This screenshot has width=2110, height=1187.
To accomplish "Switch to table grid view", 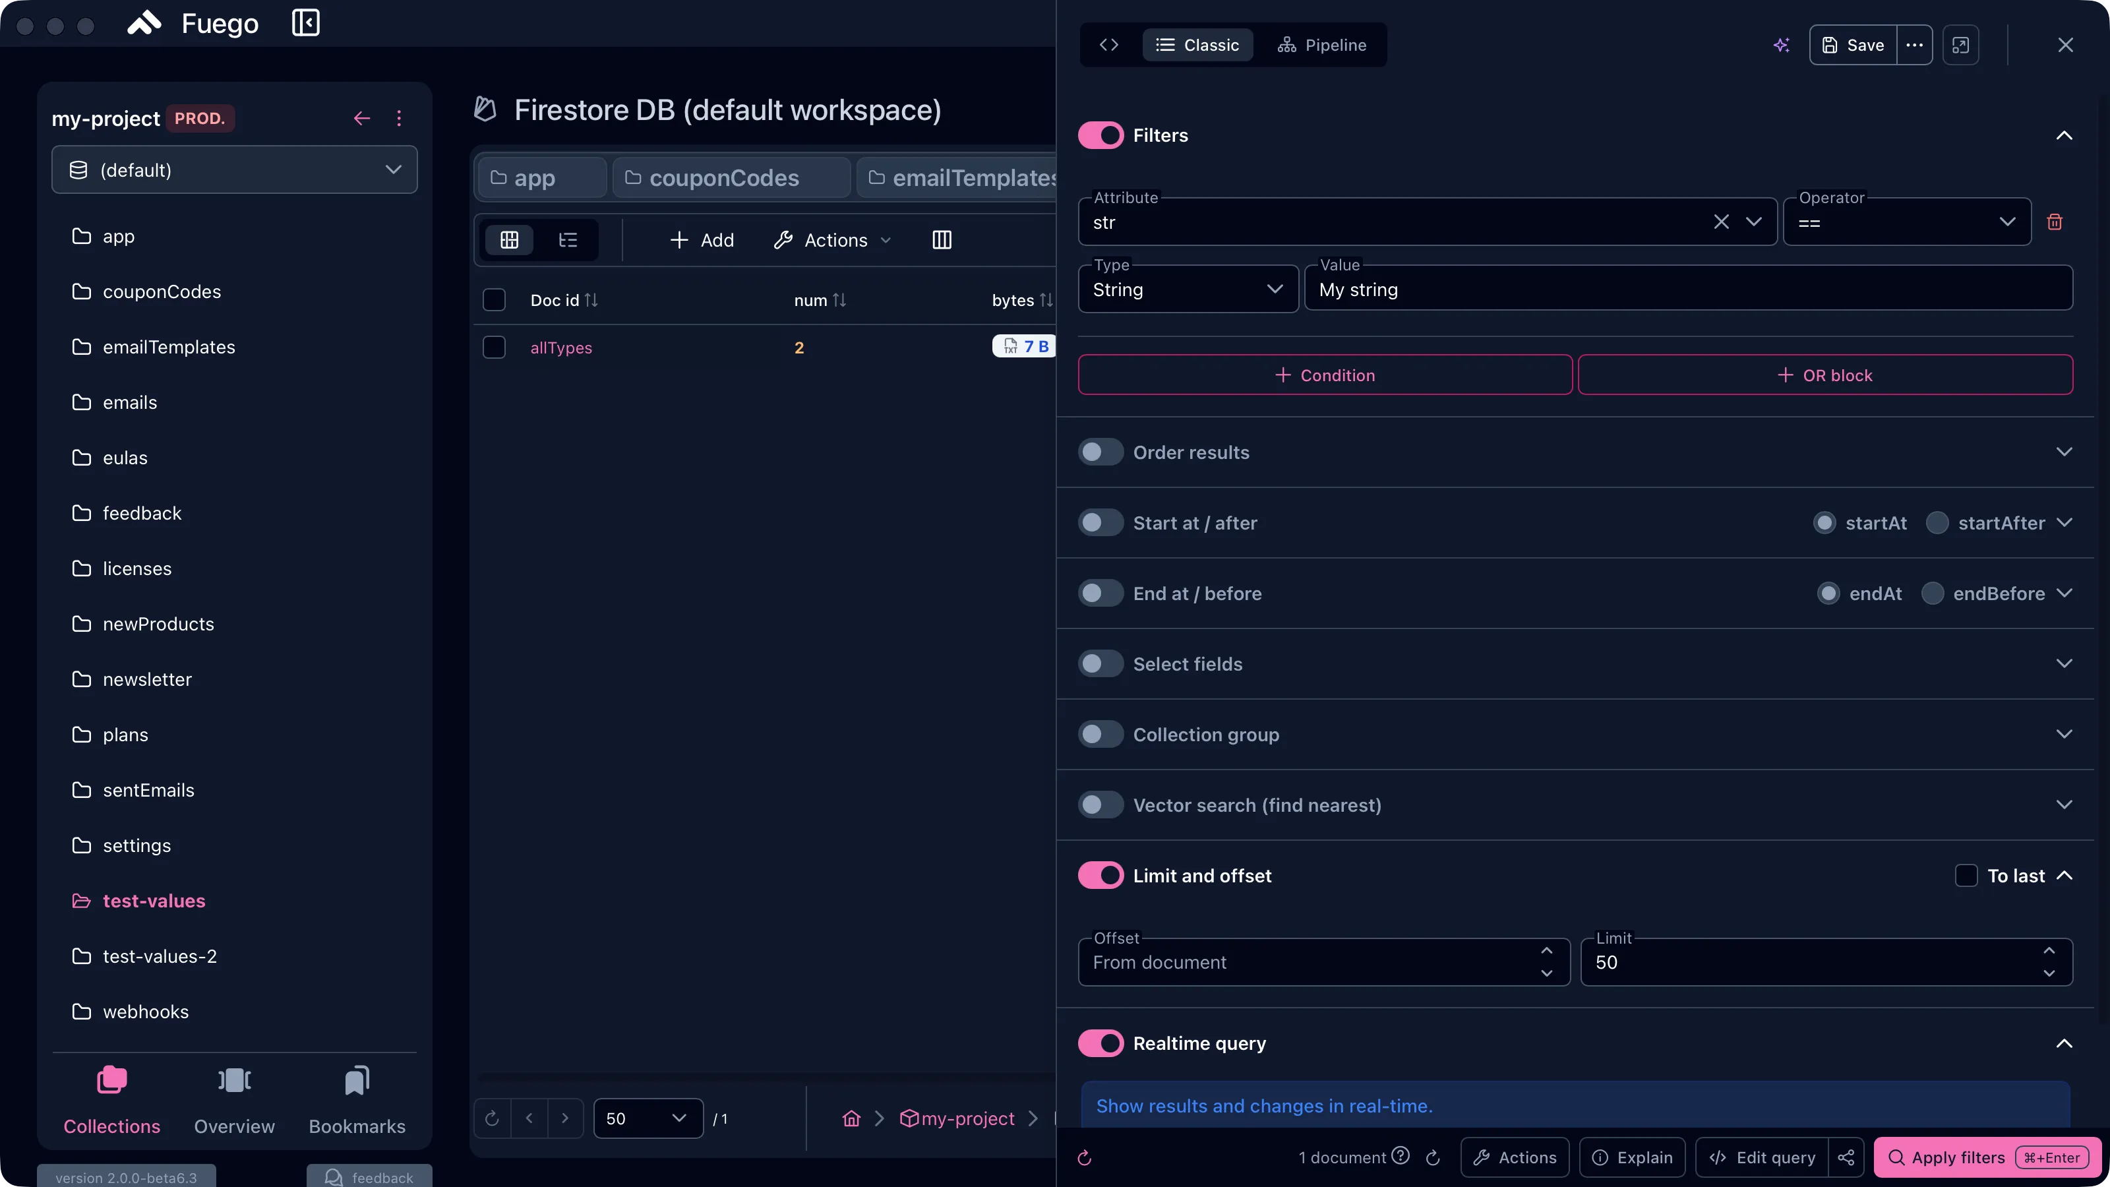I will [x=510, y=240].
